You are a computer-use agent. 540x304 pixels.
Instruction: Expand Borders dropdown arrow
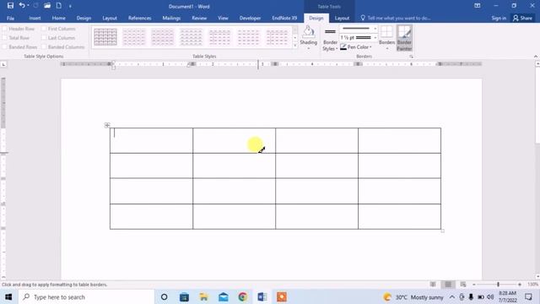click(x=386, y=49)
